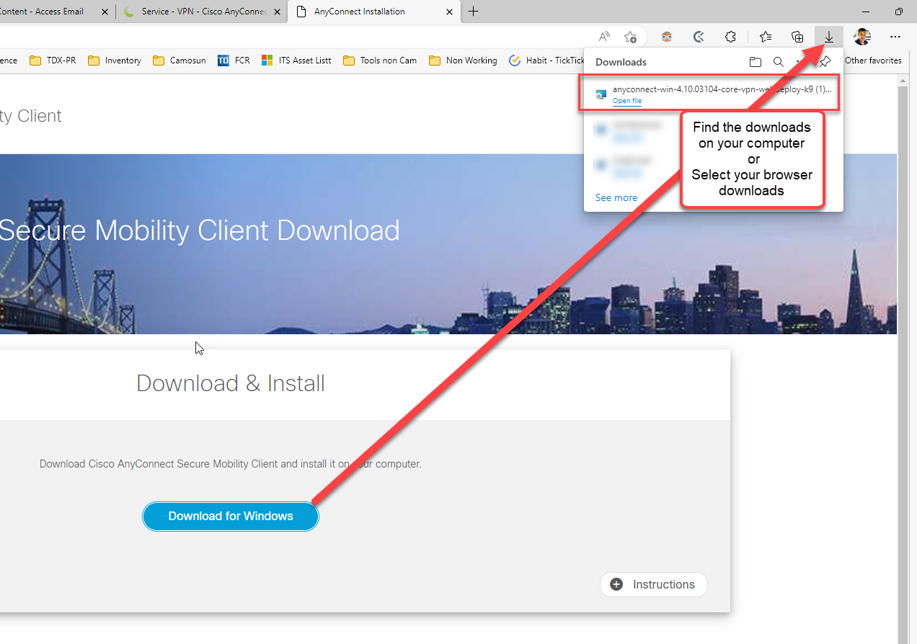The image size is (917, 644).
Task: Open Habit - TickTick bookmark
Action: [x=546, y=61]
